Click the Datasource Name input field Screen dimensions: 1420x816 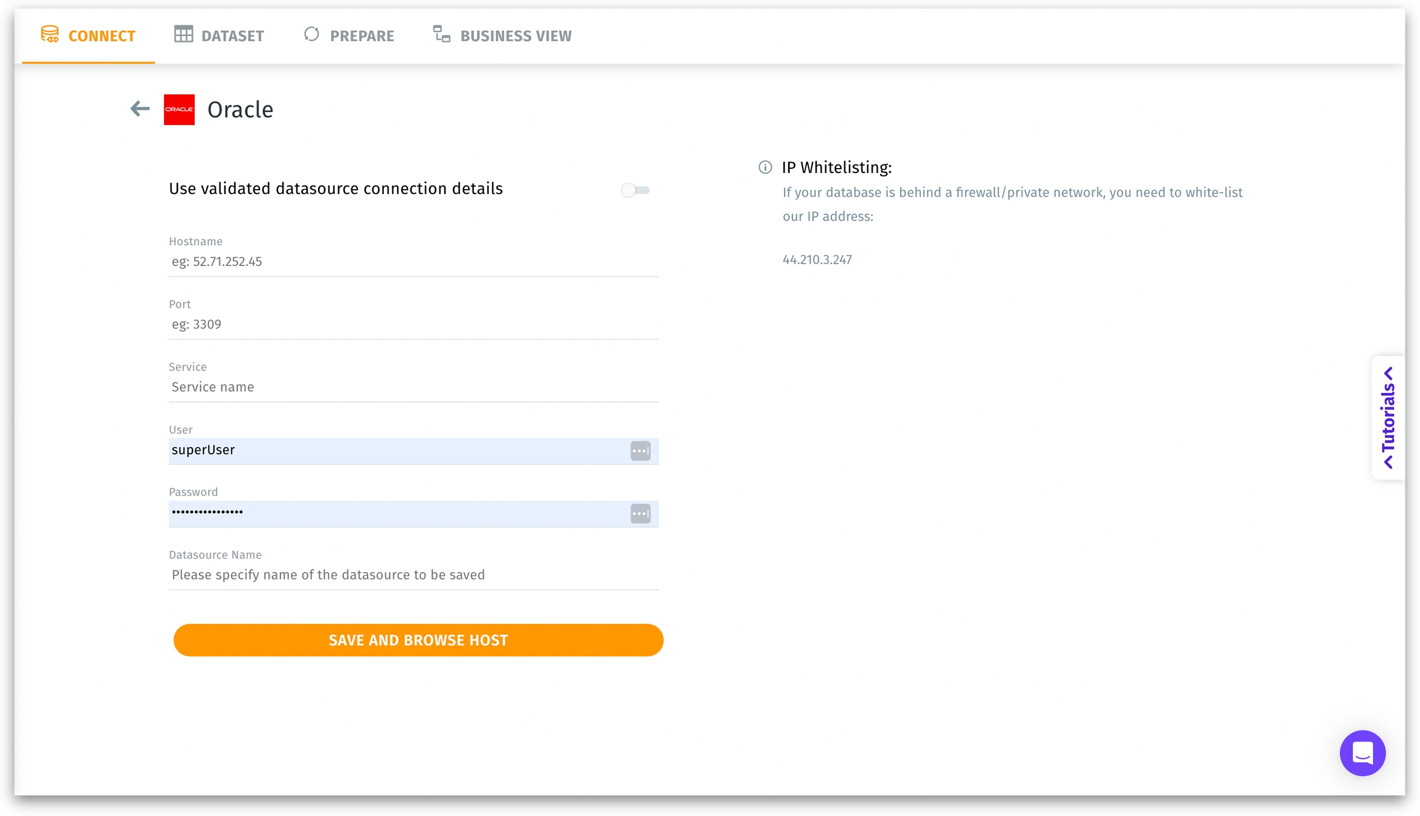coord(413,575)
